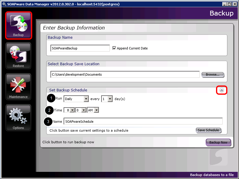Open the every 1 day(s) interval dropdown

107,99
